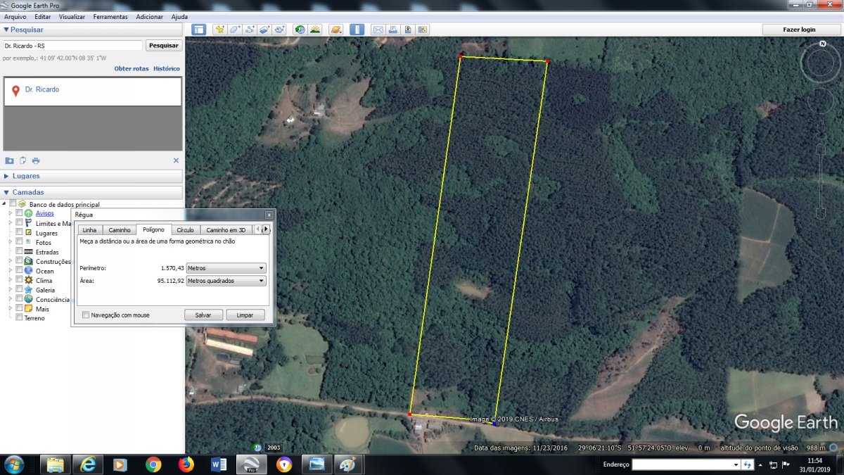Click the Obter rotas link
Screen dimensions: 844x475
[x=132, y=69]
